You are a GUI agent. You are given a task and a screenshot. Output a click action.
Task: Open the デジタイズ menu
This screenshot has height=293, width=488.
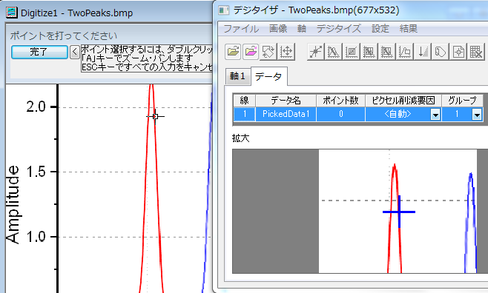click(x=339, y=29)
